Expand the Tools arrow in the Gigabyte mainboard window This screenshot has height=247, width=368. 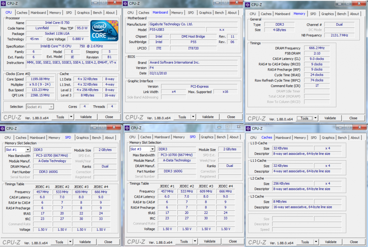point(193,117)
